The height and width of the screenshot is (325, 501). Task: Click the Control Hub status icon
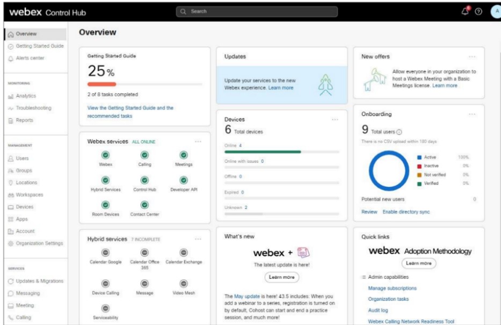coord(144,180)
